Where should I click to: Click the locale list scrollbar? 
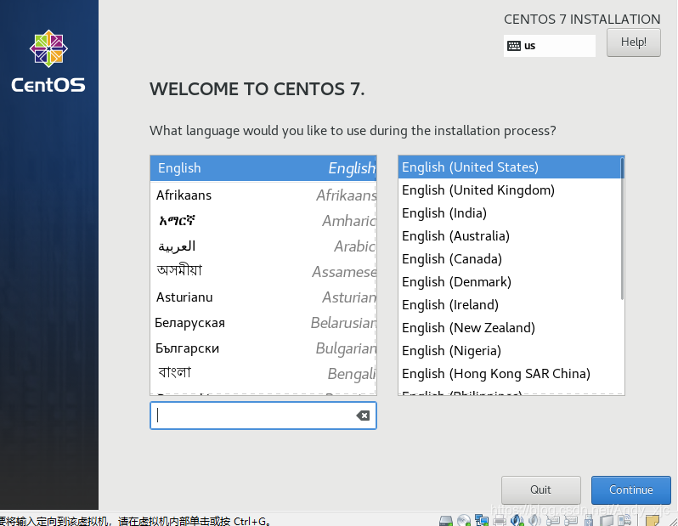click(622, 229)
